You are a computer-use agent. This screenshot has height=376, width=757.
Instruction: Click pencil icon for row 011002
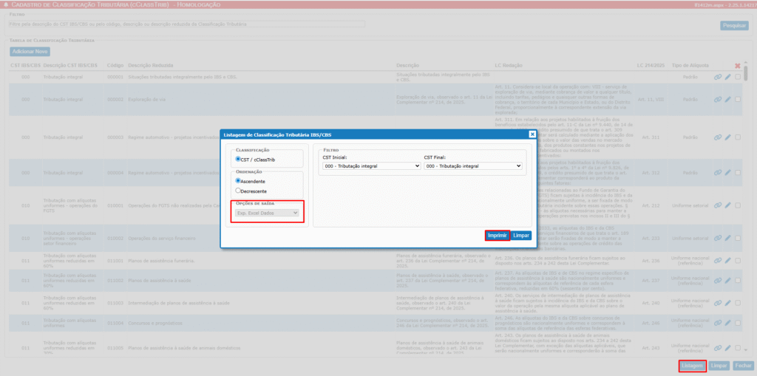pyautogui.click(x=727, y=281)
